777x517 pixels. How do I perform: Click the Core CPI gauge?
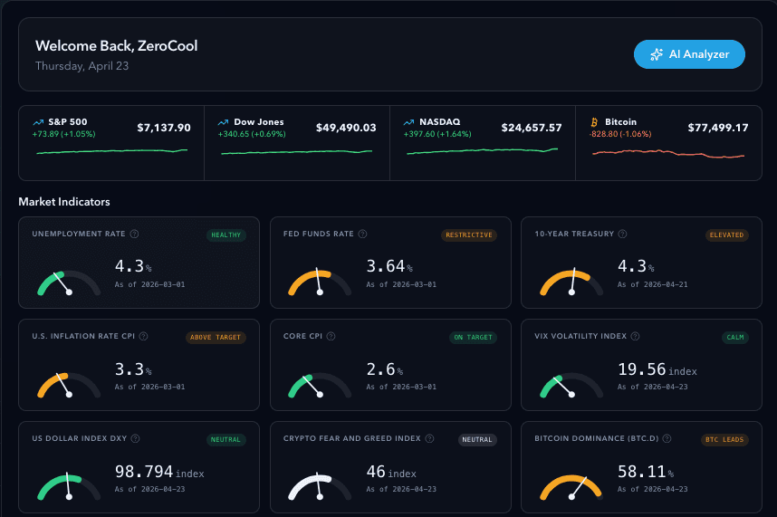[320, 386]
